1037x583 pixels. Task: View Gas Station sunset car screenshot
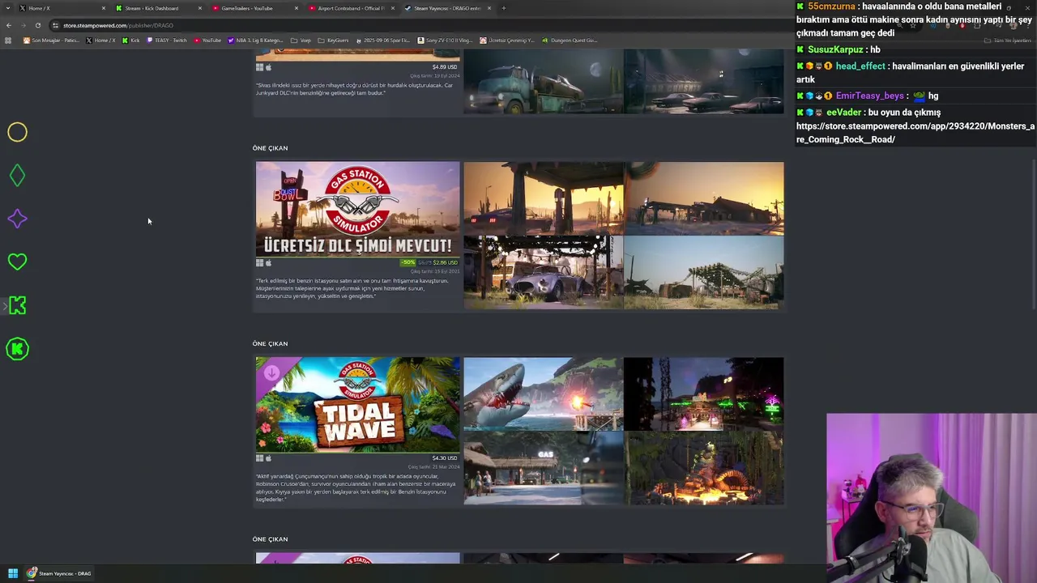coord(543,198)
